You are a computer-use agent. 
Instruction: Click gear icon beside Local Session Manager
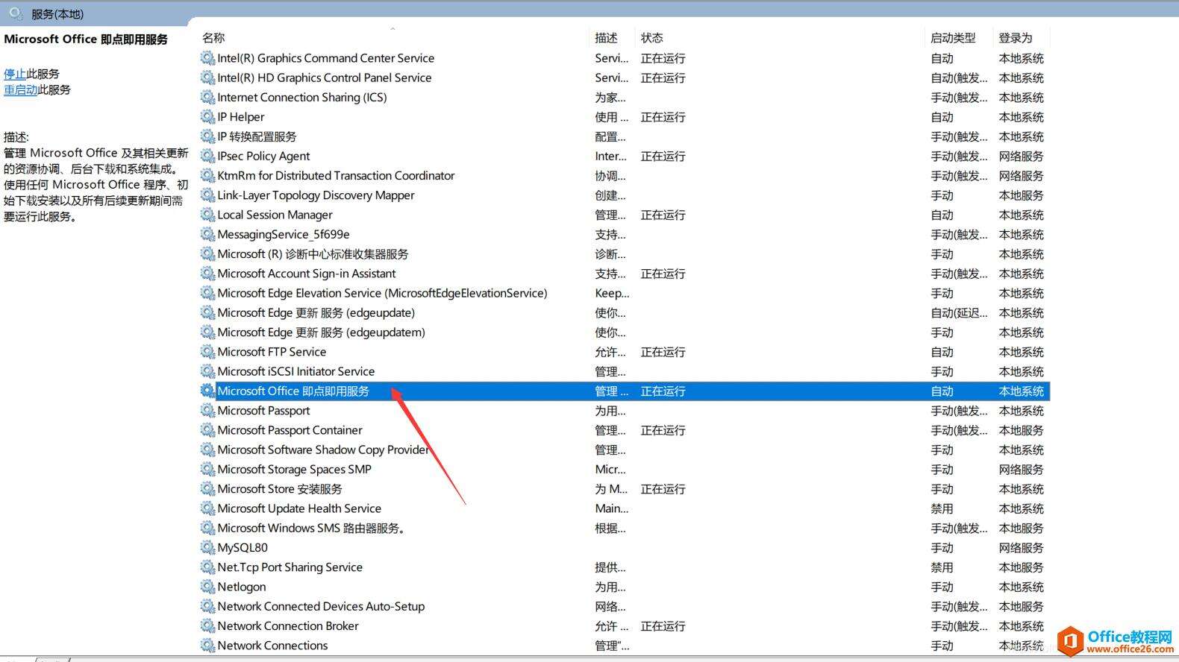point(207,215)
